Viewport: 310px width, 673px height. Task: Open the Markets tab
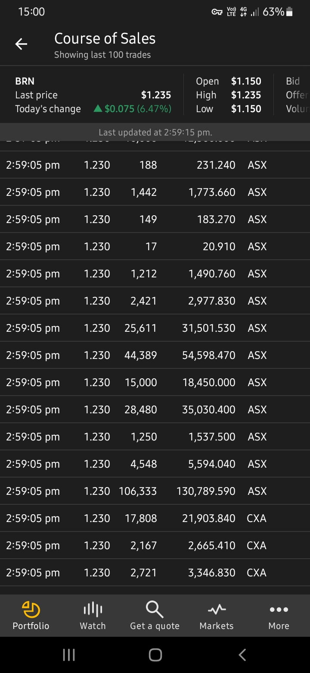(x=217, y=616)
